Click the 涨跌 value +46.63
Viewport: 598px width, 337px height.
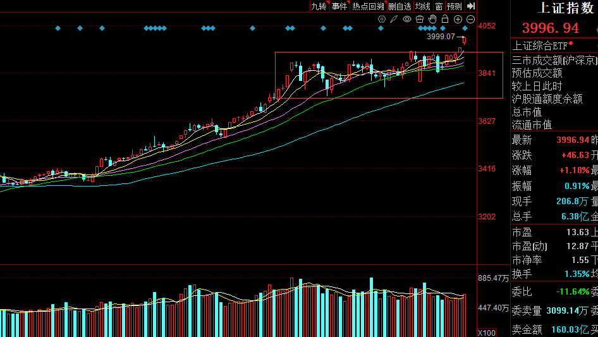pos(575,156)
